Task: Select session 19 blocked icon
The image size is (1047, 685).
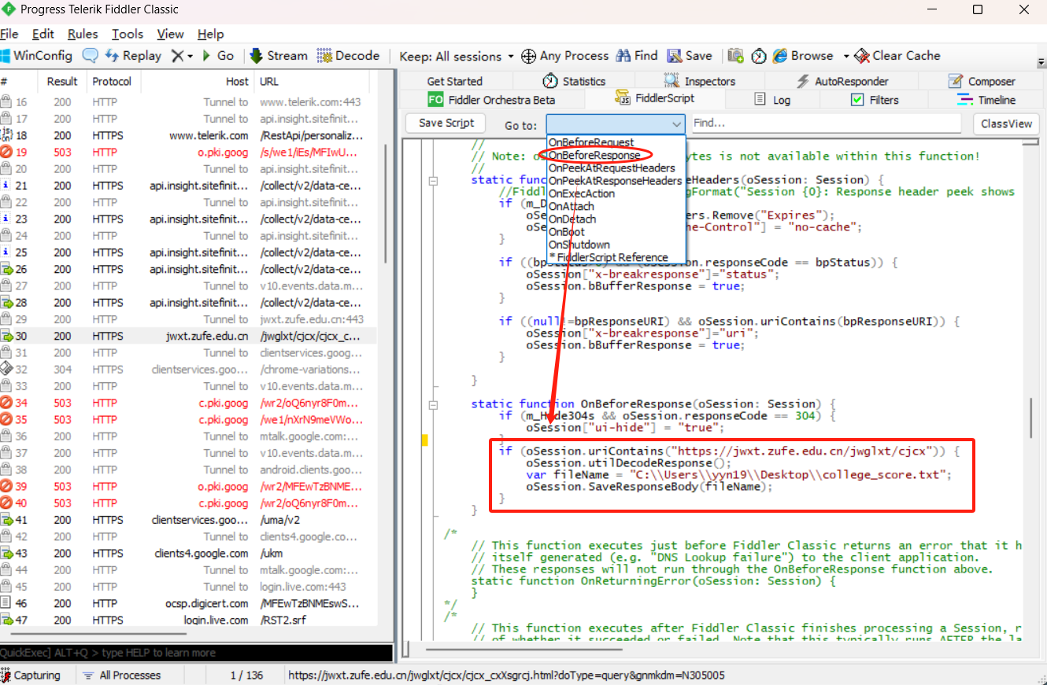Action: (6, 152)
